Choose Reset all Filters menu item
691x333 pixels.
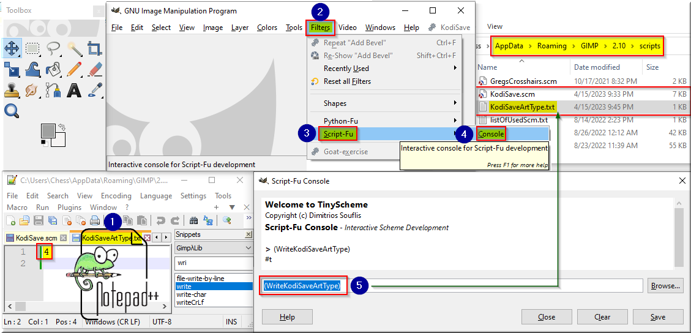point(347,81)
